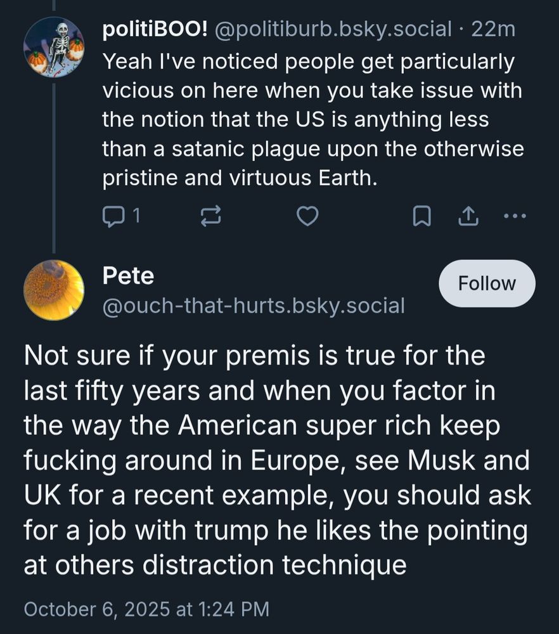Screen dimensions: 559x634
Task: Reply to politiBOO's post via speech bubble icon
Action: click(x=112, y=217)
